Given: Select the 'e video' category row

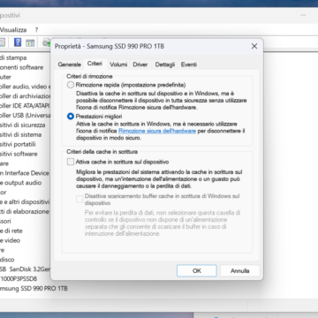Looking at the screenshot, I should pyautogui.click(x=11, y=240).
